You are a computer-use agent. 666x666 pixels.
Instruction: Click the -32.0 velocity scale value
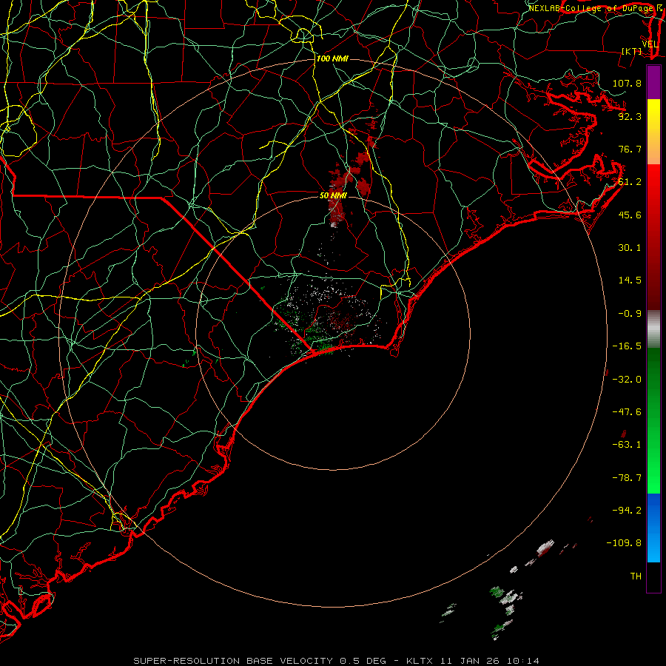tap(627, 380)
